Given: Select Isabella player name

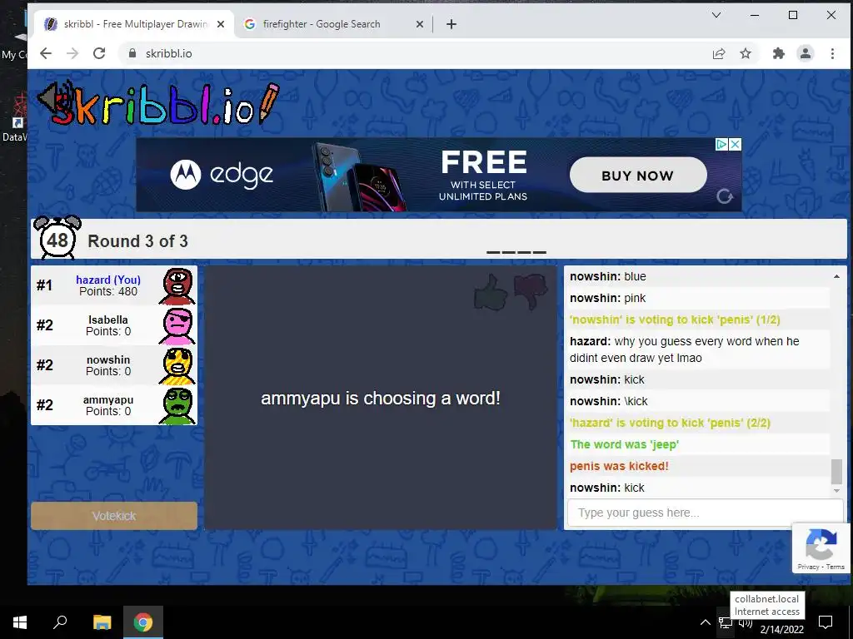Looking at the screenshot, I should tap(108, 320).
